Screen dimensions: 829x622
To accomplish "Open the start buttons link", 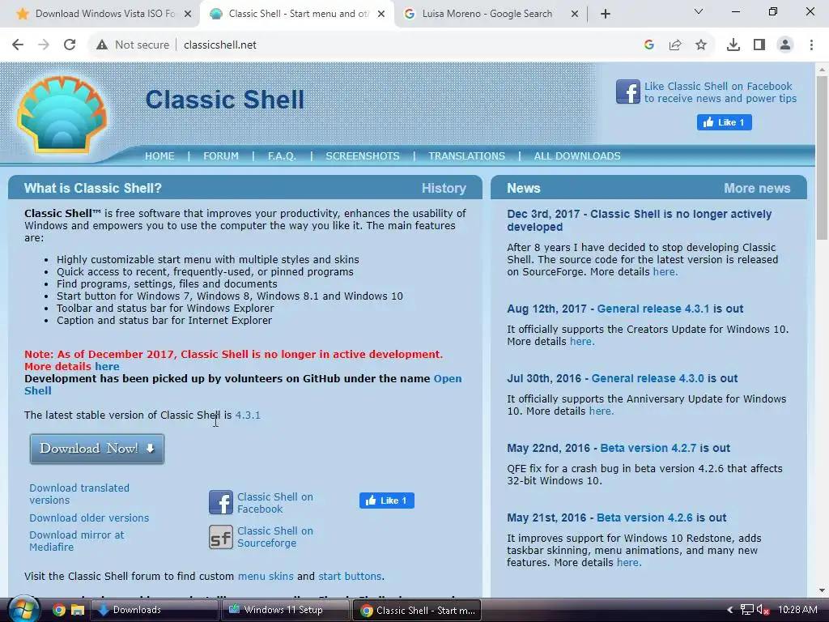I will tap(350, 576).
